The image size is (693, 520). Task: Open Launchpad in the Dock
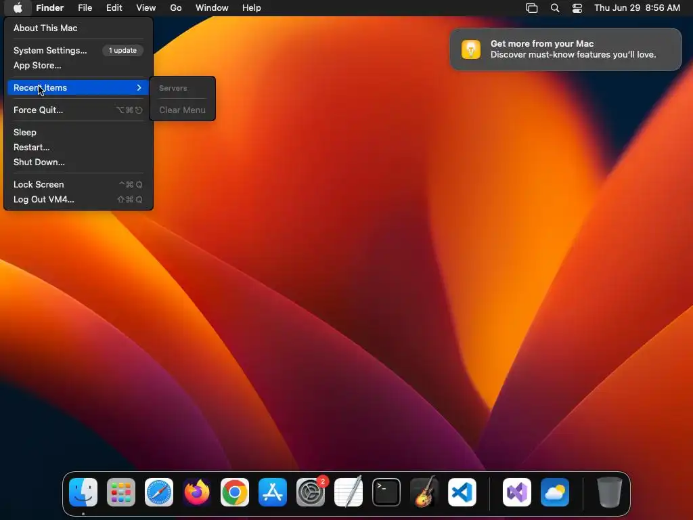pos(121,492)
